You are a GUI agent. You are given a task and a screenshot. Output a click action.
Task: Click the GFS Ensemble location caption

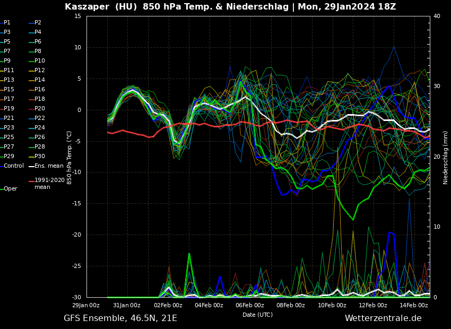click(x=120, y=318)
